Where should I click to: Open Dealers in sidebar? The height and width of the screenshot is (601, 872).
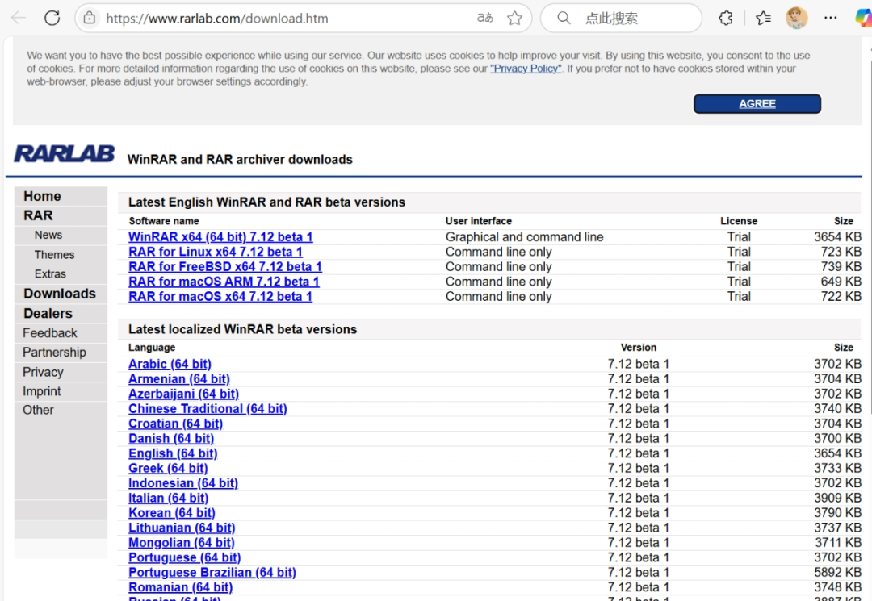click(x=48, y=313)
